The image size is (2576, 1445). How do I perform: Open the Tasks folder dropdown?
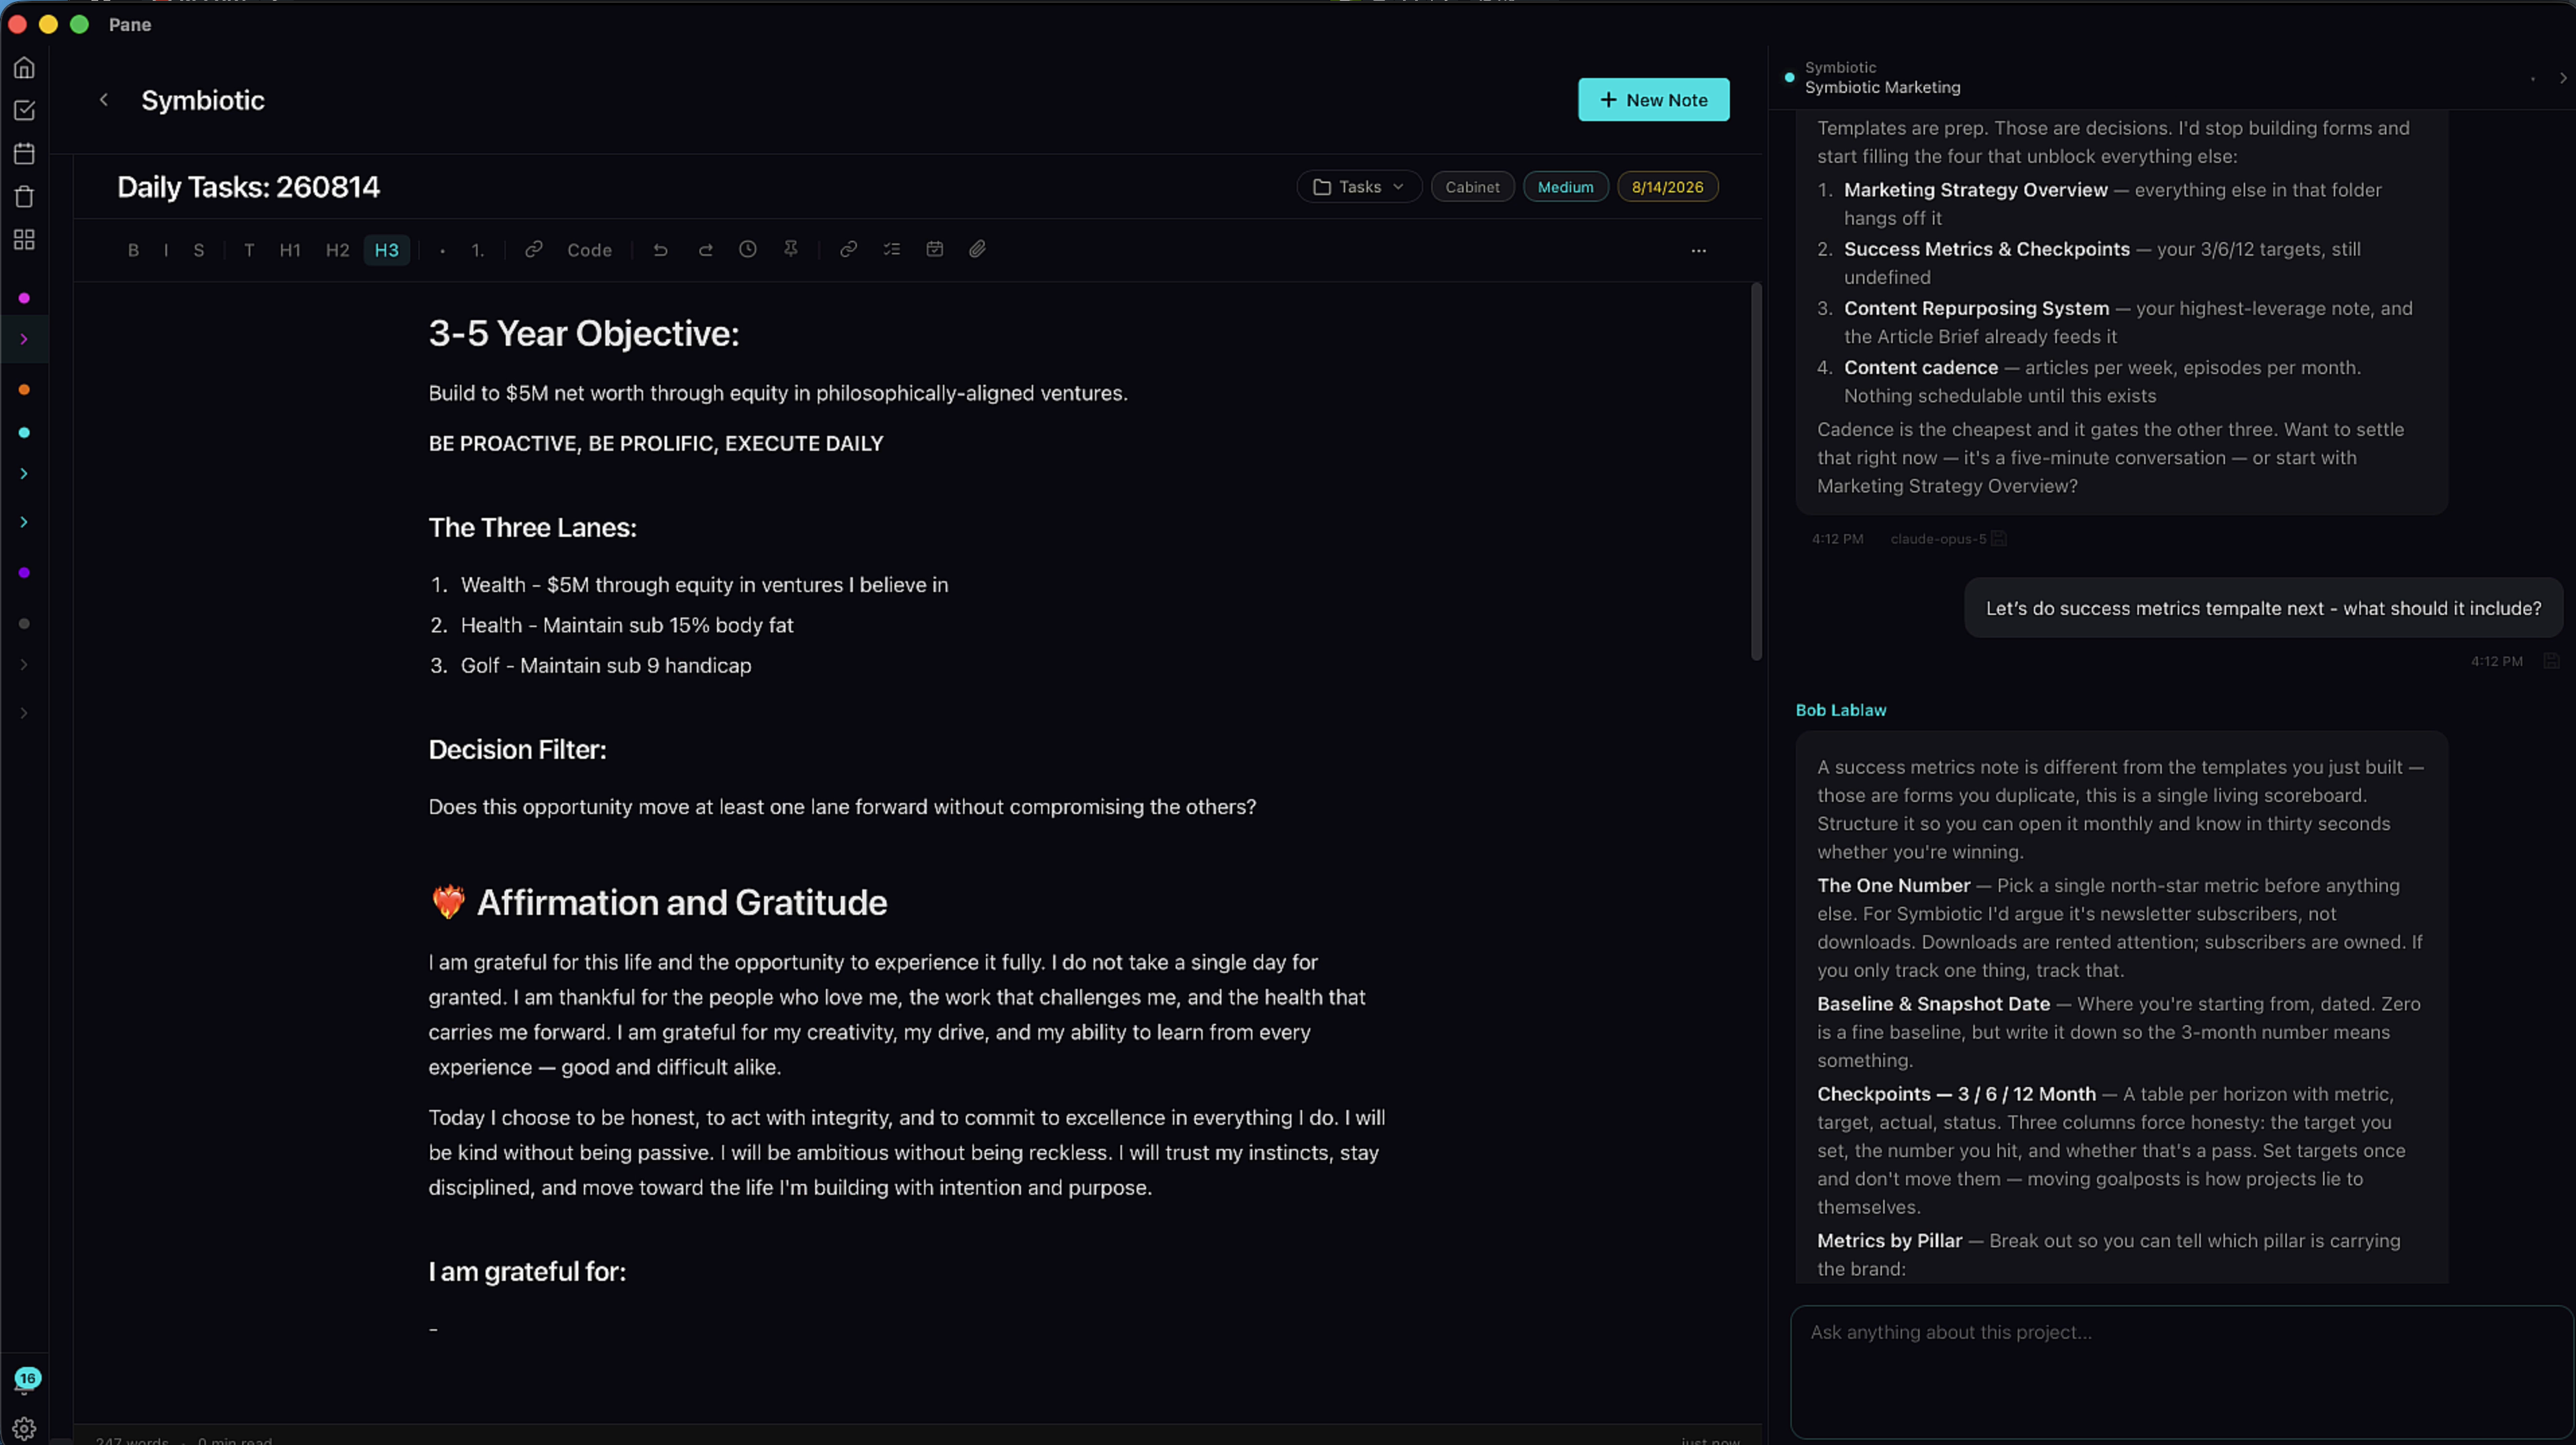click(x=1359, y=187)
